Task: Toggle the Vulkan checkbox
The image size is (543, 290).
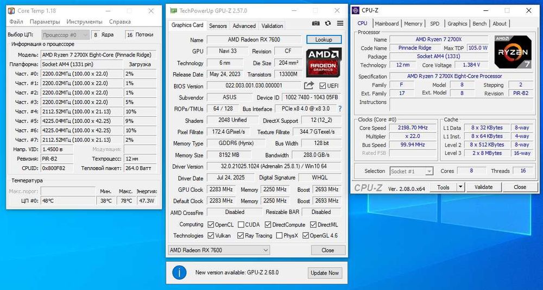Action: click(x=211, y=236)
